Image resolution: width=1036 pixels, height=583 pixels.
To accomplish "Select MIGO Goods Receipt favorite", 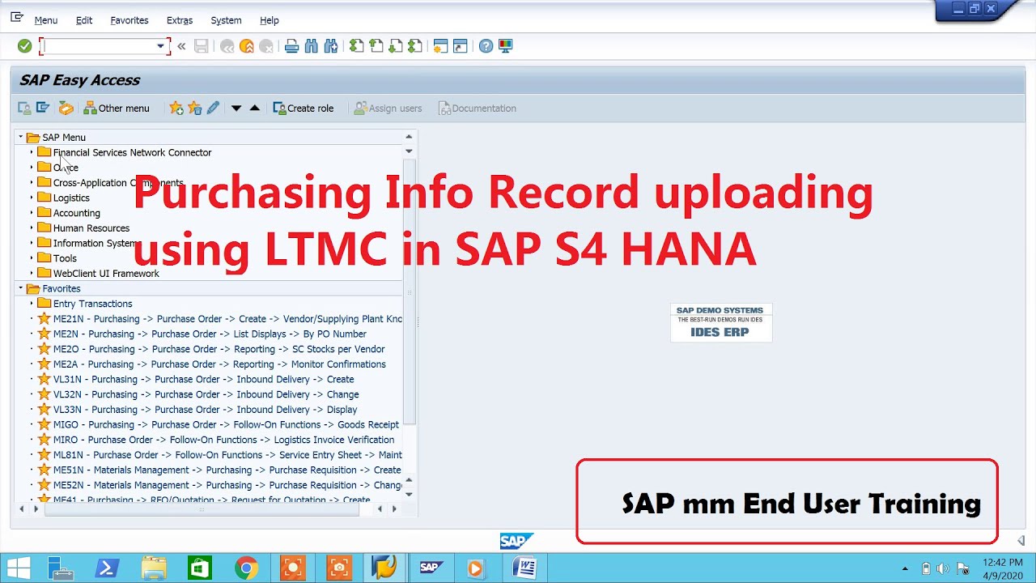I will click(226, 424).
